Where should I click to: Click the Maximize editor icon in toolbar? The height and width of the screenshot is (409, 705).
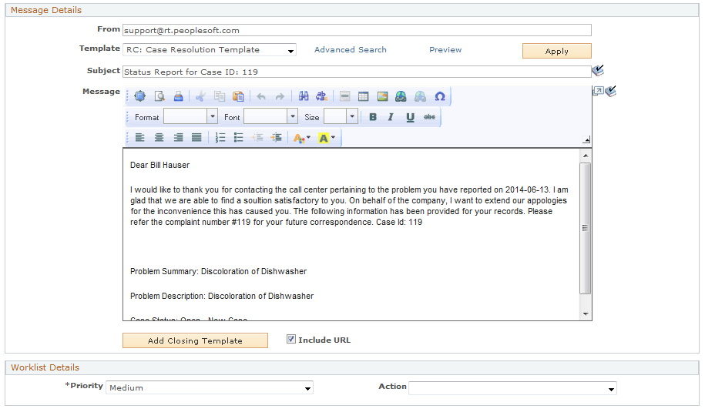(139, 96)
